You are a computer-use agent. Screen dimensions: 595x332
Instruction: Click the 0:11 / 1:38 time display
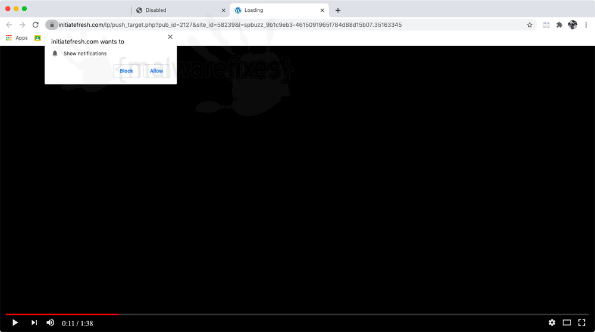coord(77,323)
